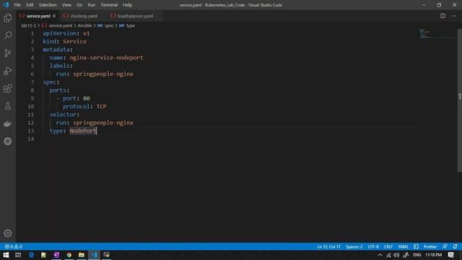Click 'labels' key on line 5

[59, 66]
